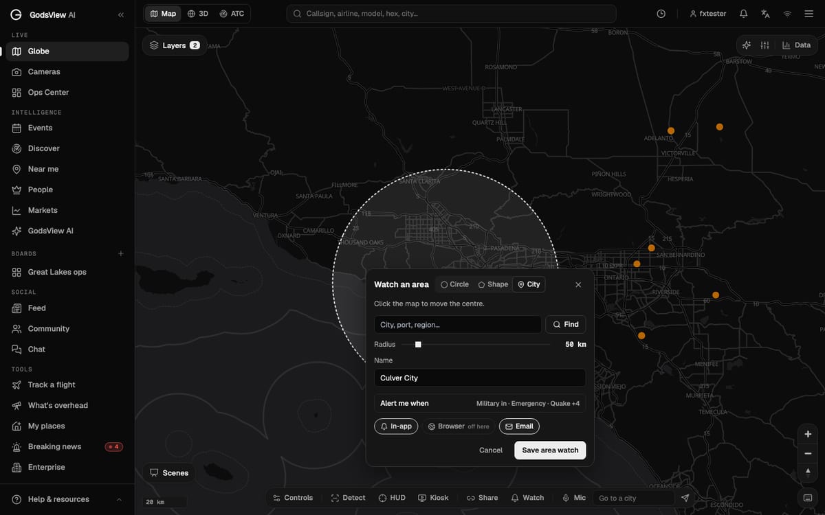
Task: Open the Feed page
Action: pos(67,308)
